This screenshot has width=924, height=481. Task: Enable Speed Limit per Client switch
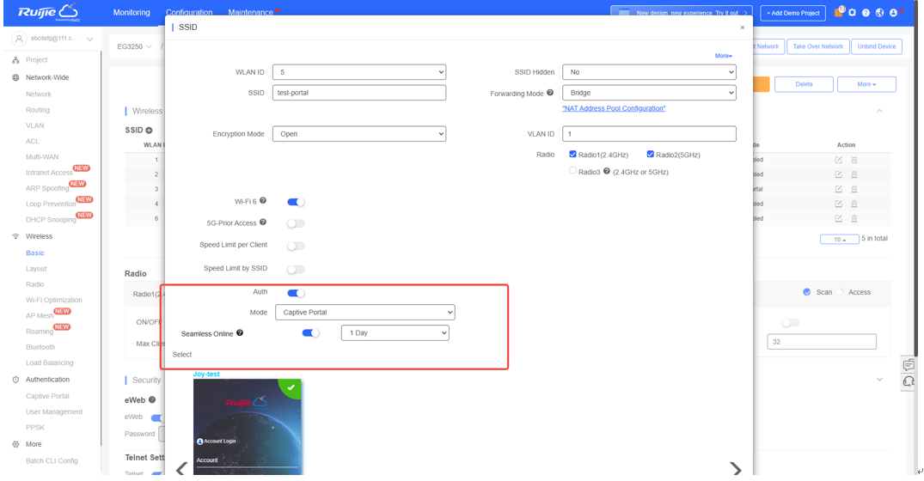(x=296, y=247)
